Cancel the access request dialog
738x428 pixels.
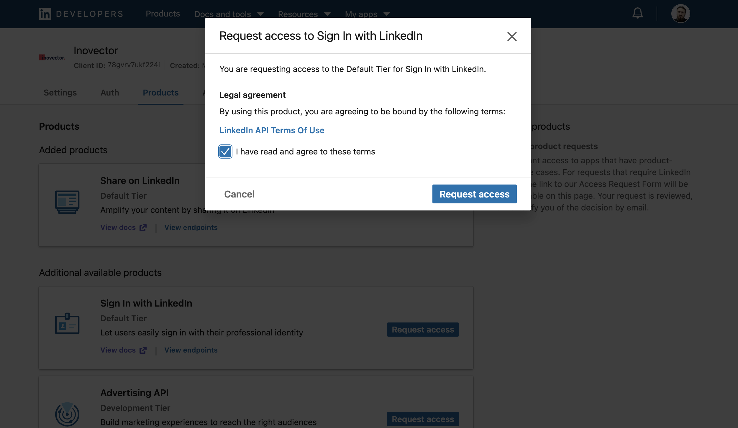pyautogui.click(x=239, y=194)
